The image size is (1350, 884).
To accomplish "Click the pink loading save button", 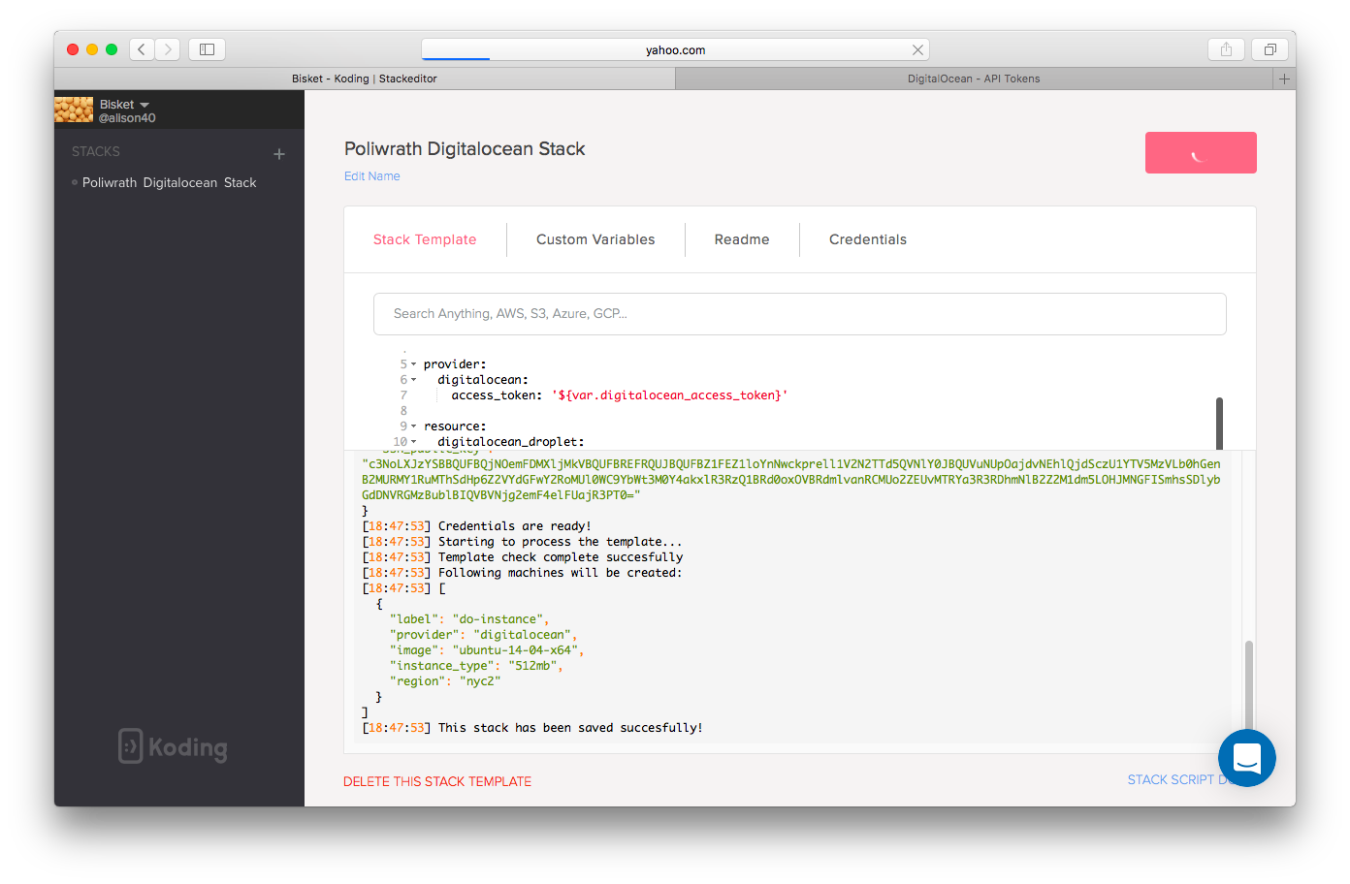I will click(1201, 153).
